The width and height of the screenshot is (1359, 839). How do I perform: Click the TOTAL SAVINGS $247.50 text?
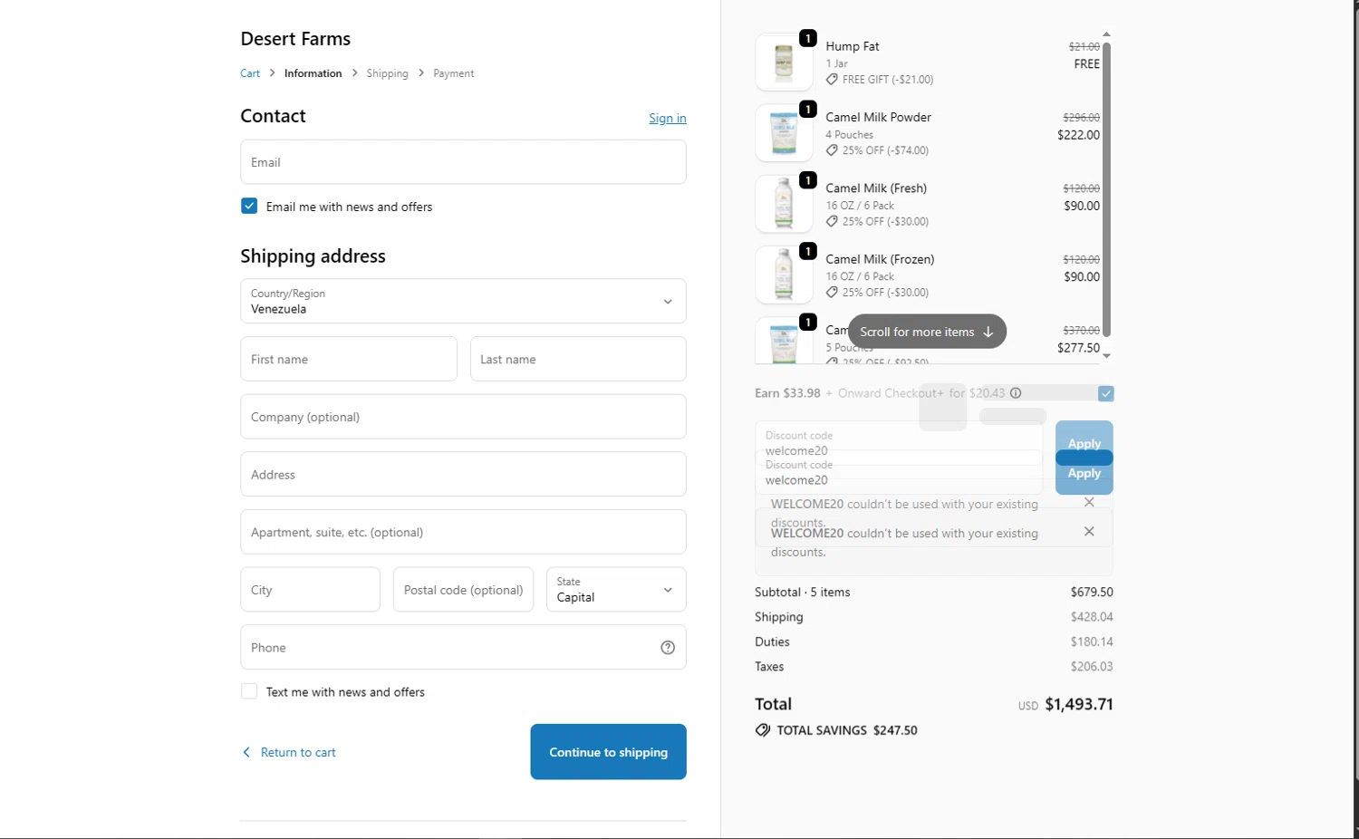847,730
